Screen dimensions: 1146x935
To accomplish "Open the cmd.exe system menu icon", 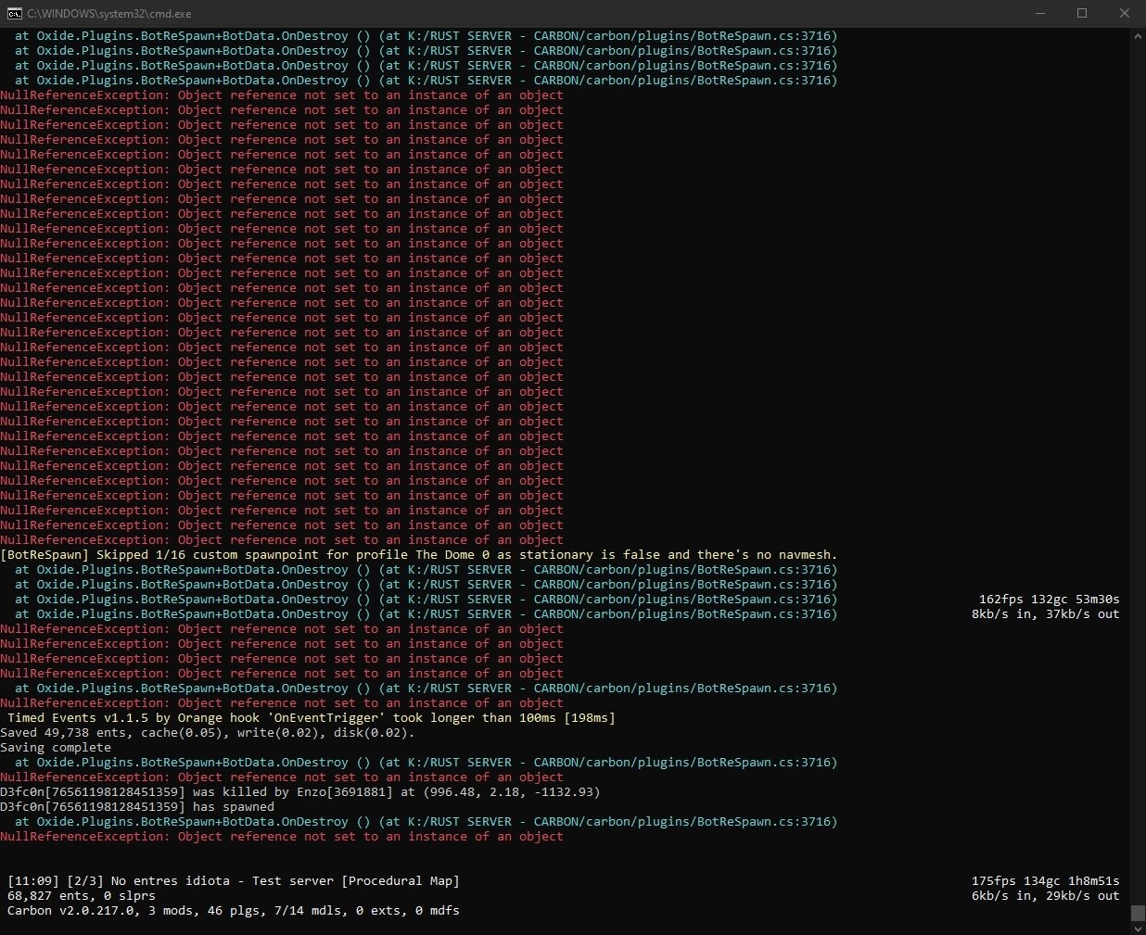I will [15, 14].
